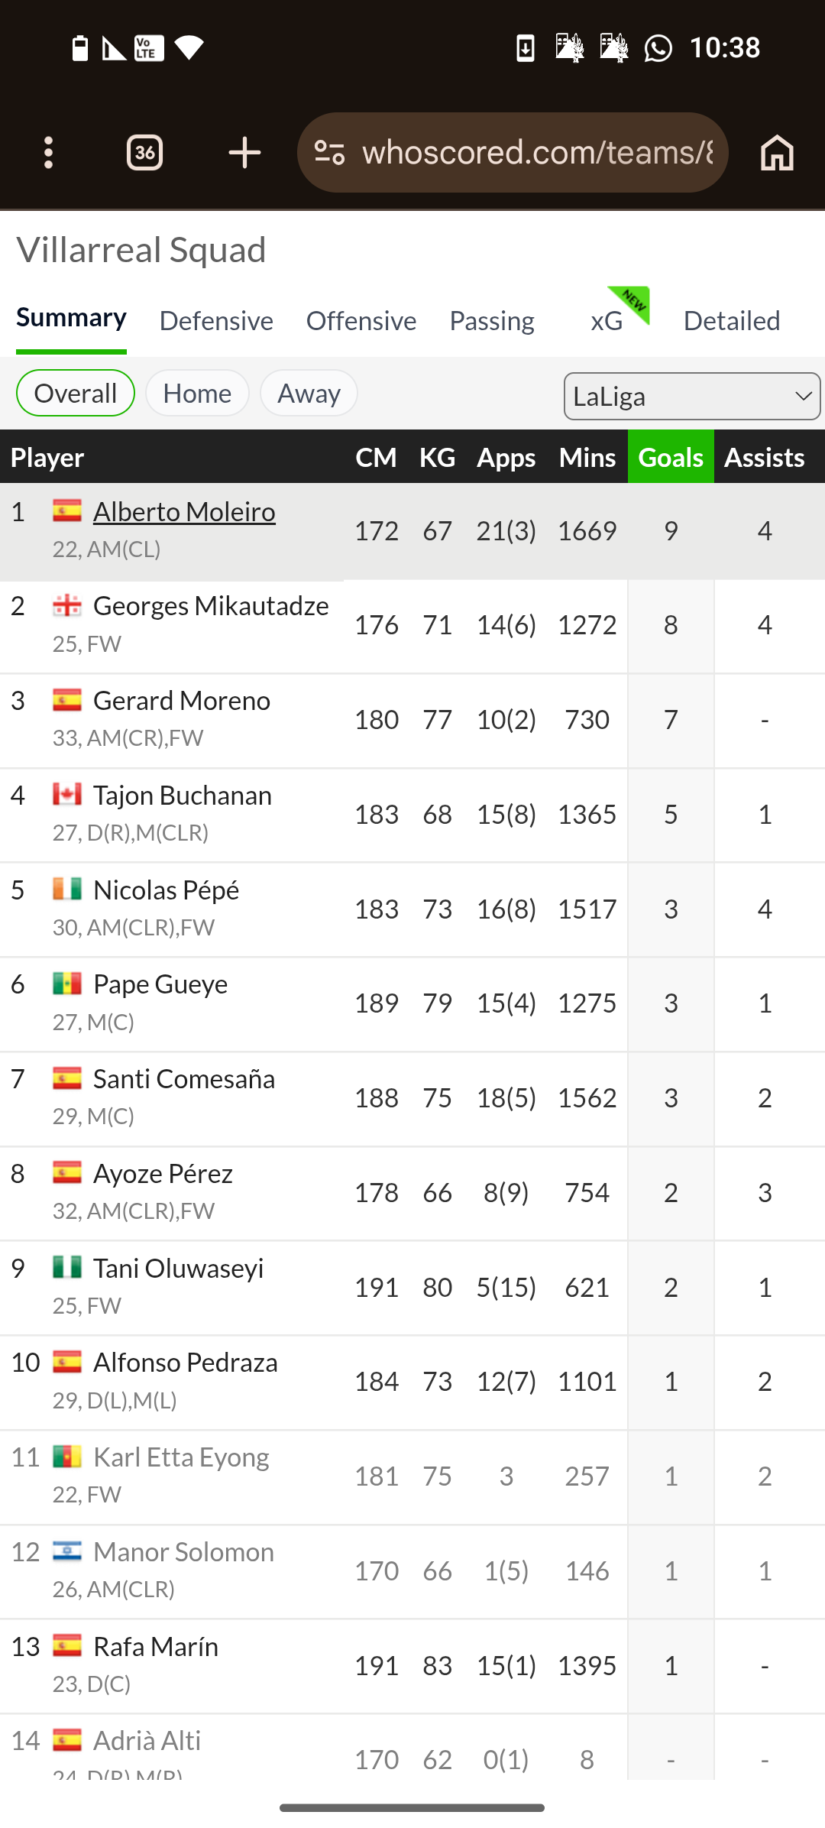Image resolution: width=825 pixels, height=1828 pixels.
Task: Tap the whoscored.com address bar
Action: point(536,153)
